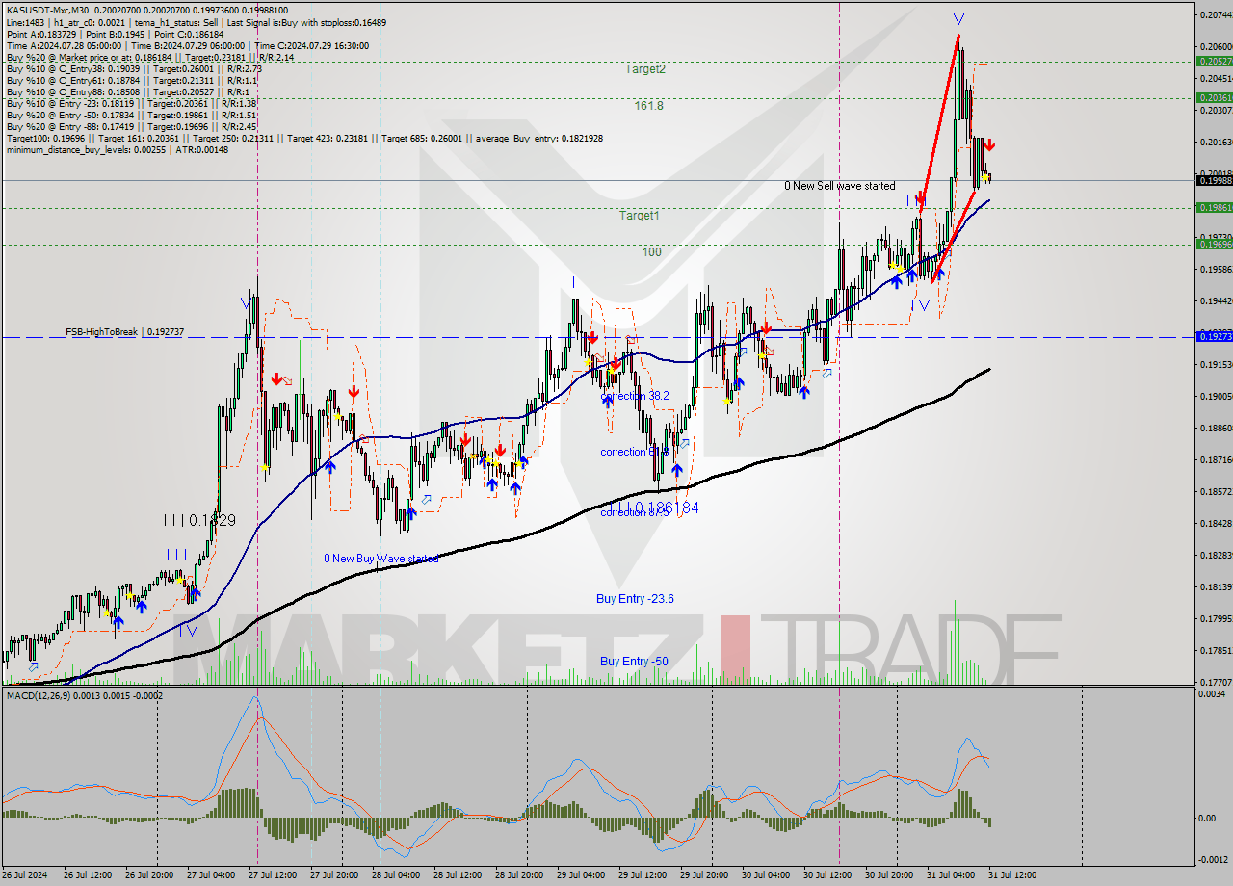Select the 'Buy %20 @ Entry -88: 0.17419' line
The height and width of the screenshot is (886, 1233).
click(132, 126)
